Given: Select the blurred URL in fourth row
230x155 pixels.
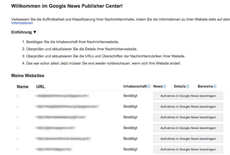Looking at the screenshot, I should (x=55, y=128).
